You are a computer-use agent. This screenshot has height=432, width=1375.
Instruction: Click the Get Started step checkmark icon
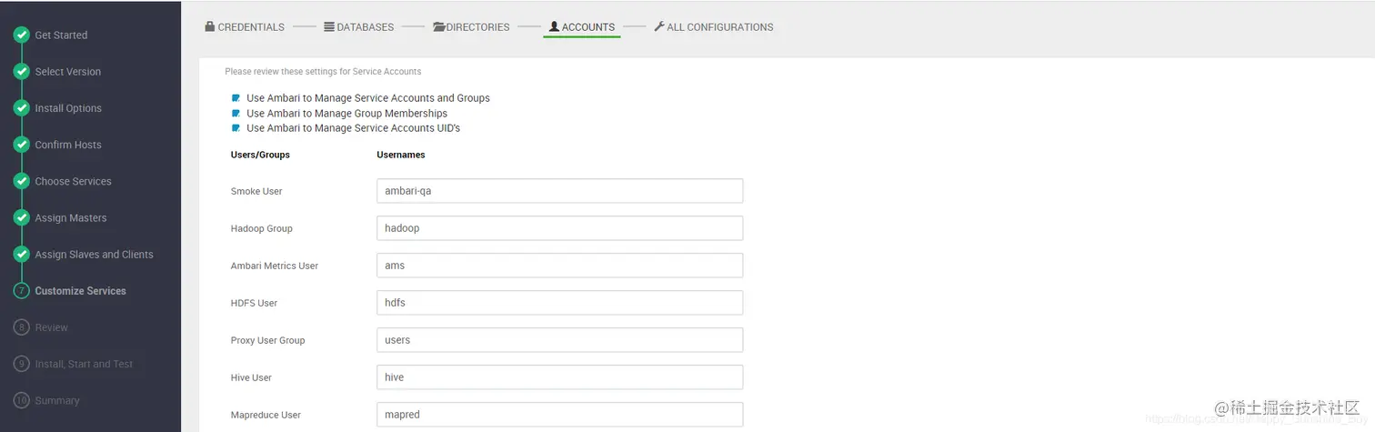click(21, 35)
